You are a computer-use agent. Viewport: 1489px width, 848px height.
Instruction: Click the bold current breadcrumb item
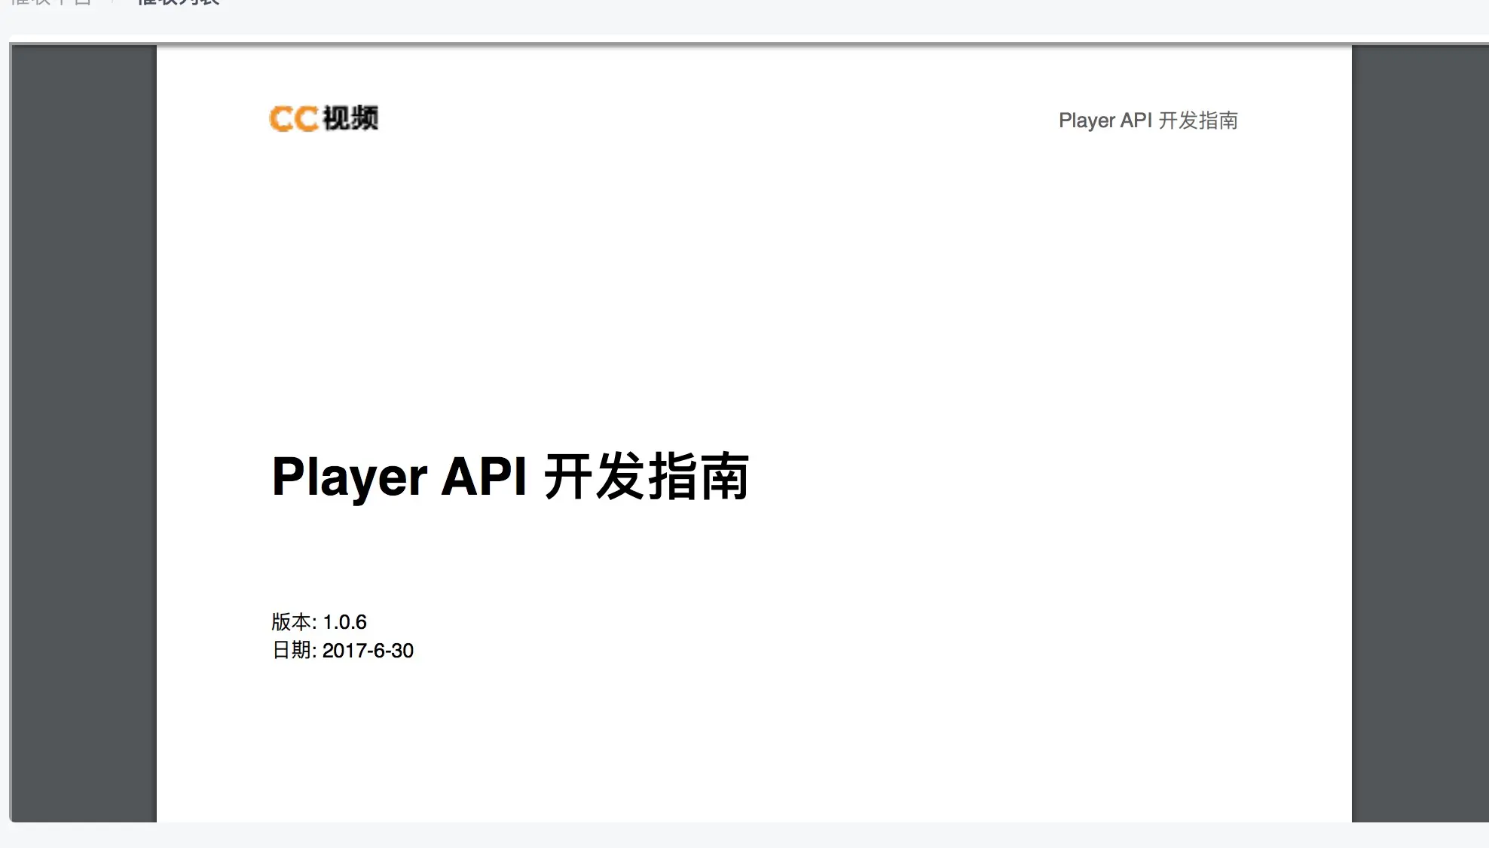pyautogui.click(x=178, y=2)
